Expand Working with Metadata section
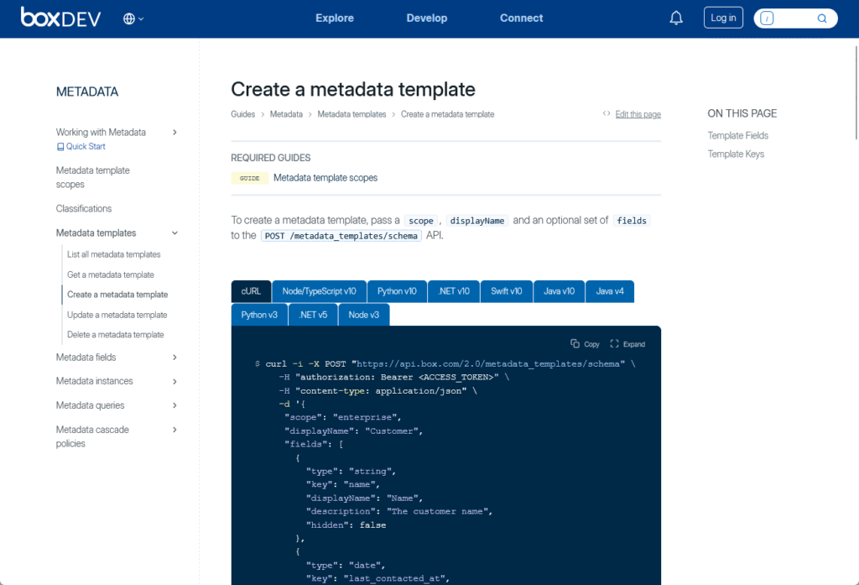This screenshot has width=859, height=585. pyautogui.click(x=174, y=132)
